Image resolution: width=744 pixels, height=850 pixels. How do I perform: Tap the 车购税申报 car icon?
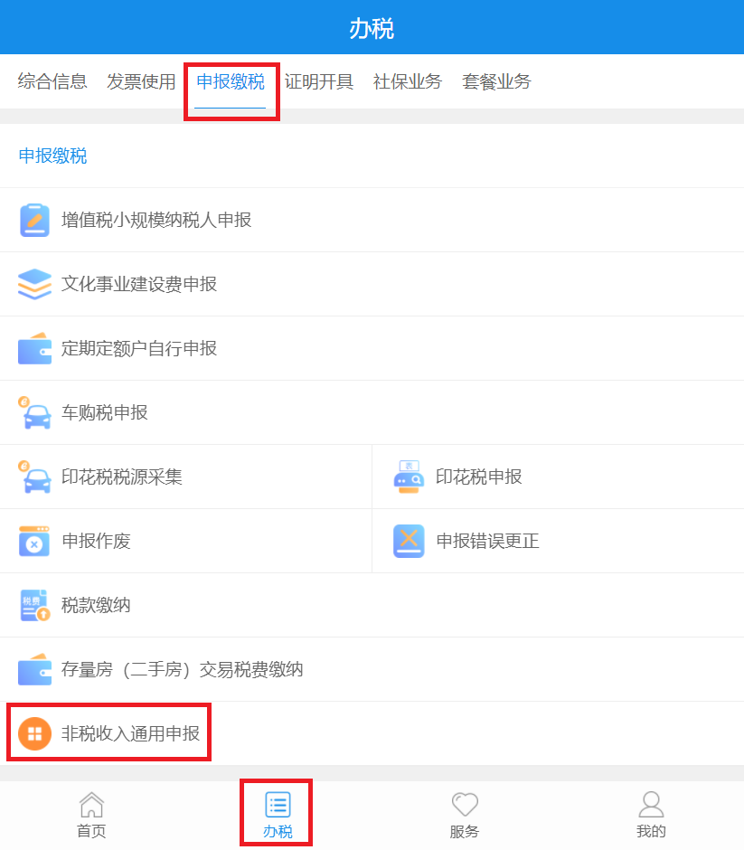coord(34,412)
